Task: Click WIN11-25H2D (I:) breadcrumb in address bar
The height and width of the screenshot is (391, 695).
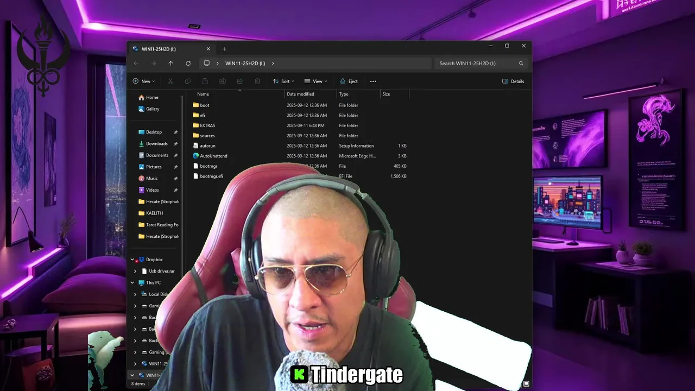Action: [245, 64]
